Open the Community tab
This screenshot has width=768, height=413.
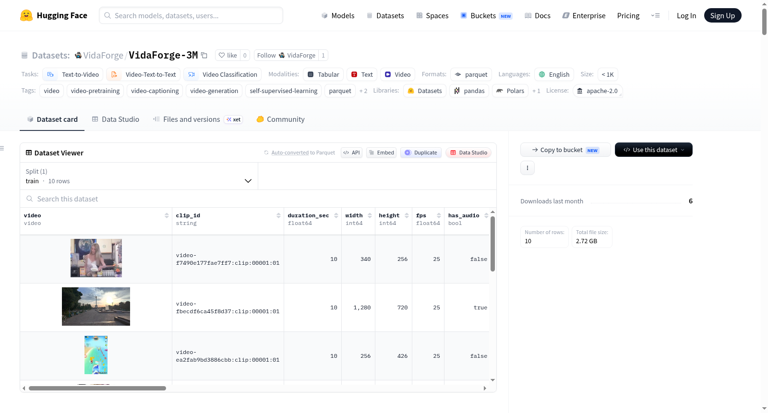click(x=281, y=119)
